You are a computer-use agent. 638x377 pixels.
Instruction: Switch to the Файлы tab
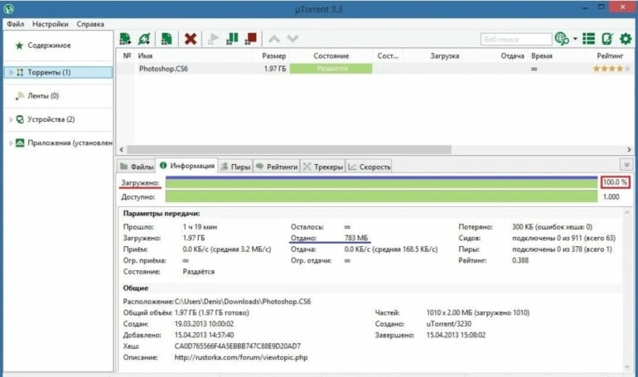coord(137,167)
